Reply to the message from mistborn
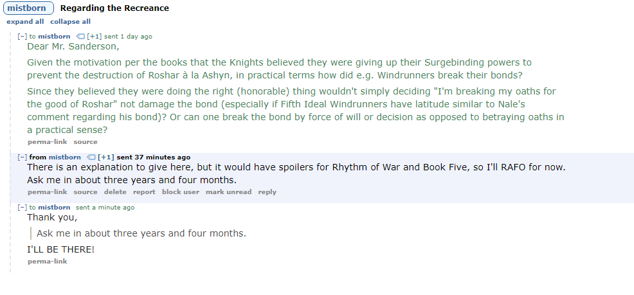 (267, 192)
